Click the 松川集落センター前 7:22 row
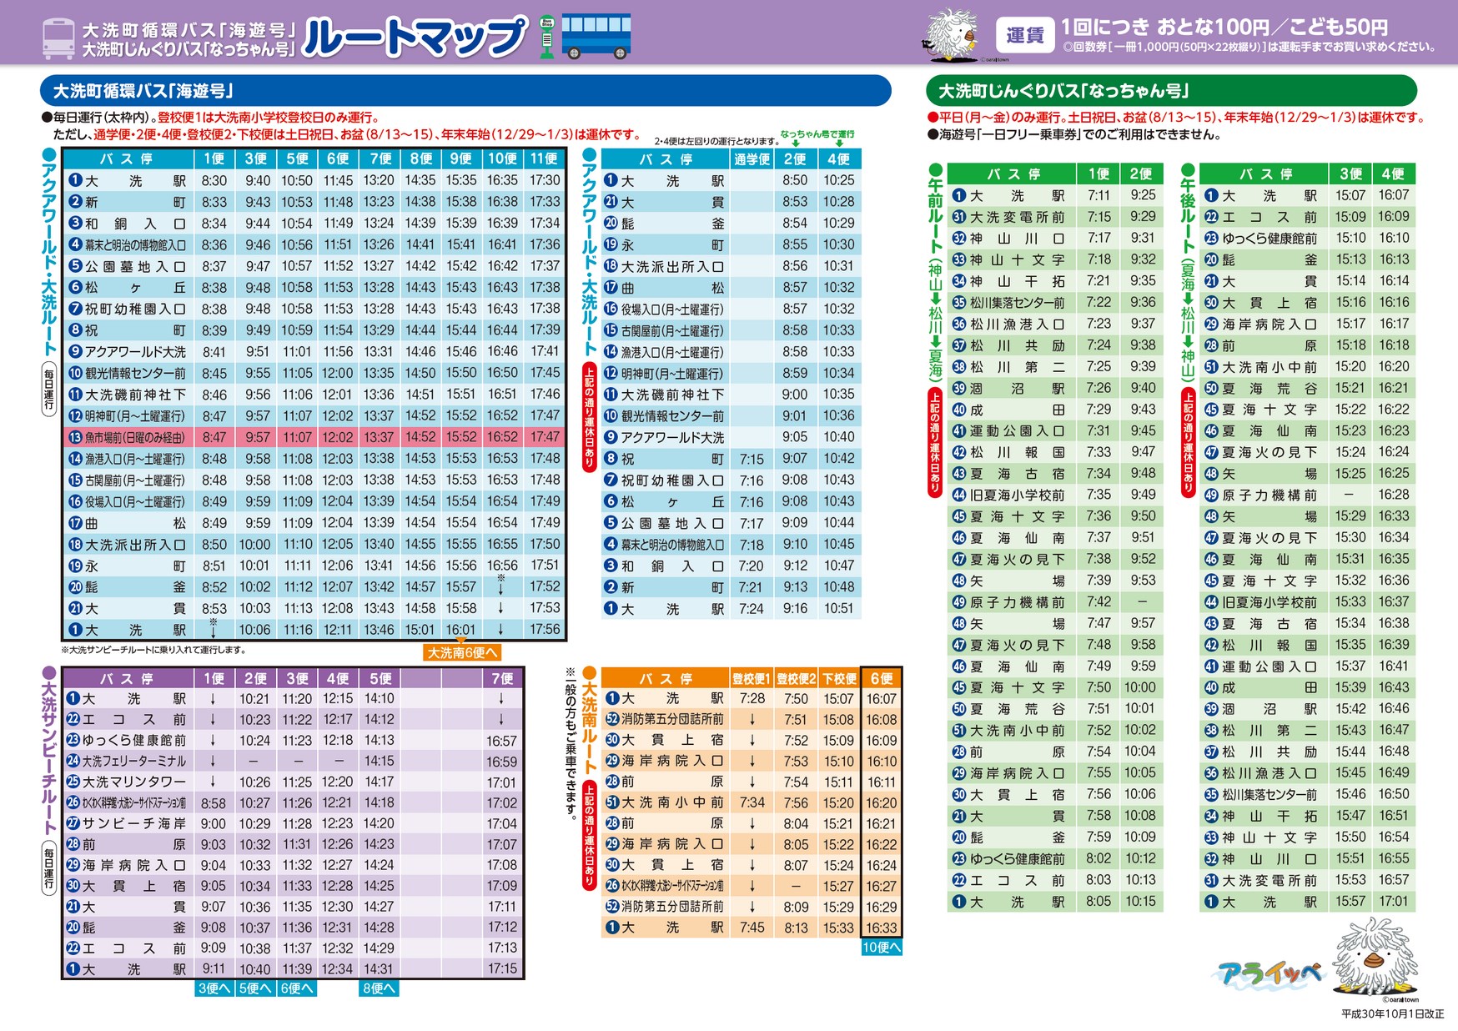 pos(1055,302)
